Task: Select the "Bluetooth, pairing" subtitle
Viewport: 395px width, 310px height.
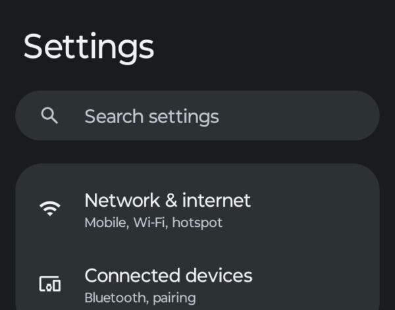Action: 140,297
